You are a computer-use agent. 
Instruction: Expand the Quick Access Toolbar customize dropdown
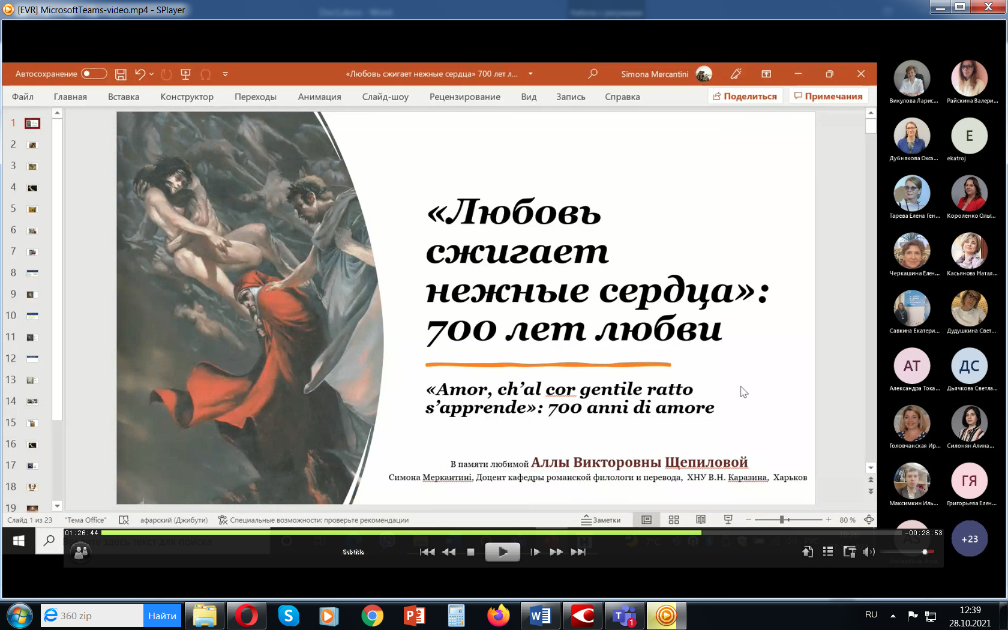[x=226, y=74]
